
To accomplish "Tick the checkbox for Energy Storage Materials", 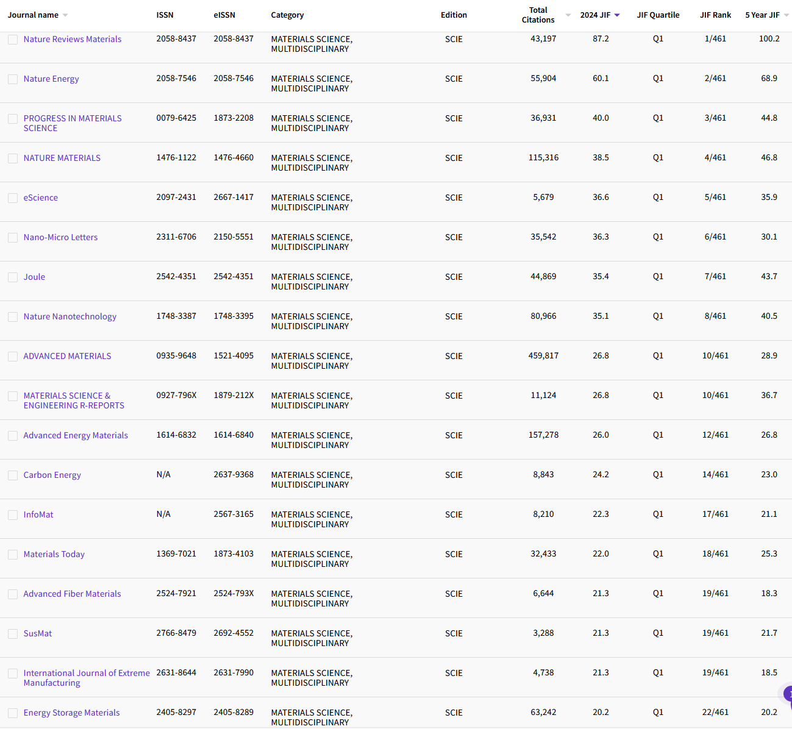I will (13, 713).
